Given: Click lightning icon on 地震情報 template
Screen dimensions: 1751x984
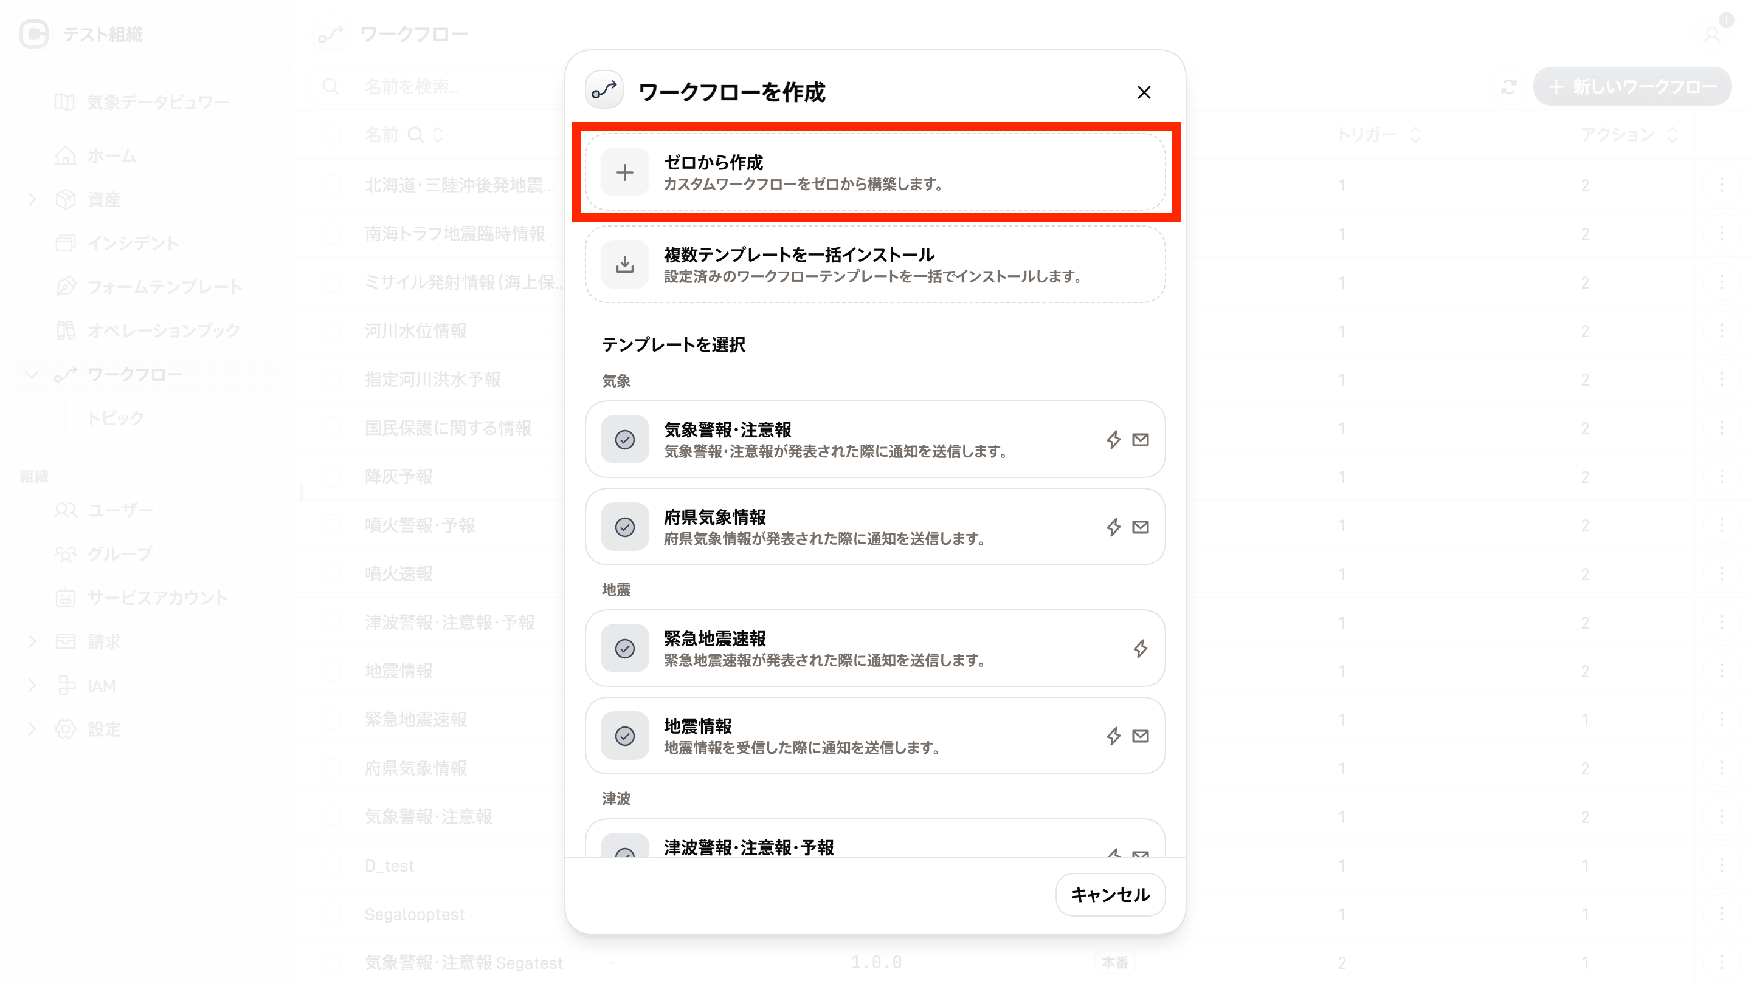Looking at the screenshot, I should click(1113, 736).
